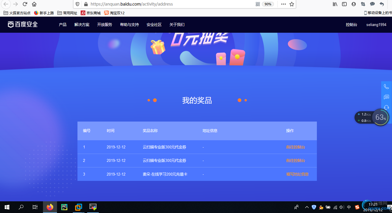Click the tracking protection shield icon
The height and width of the screenshot is (213, 392).
[77, 4]
